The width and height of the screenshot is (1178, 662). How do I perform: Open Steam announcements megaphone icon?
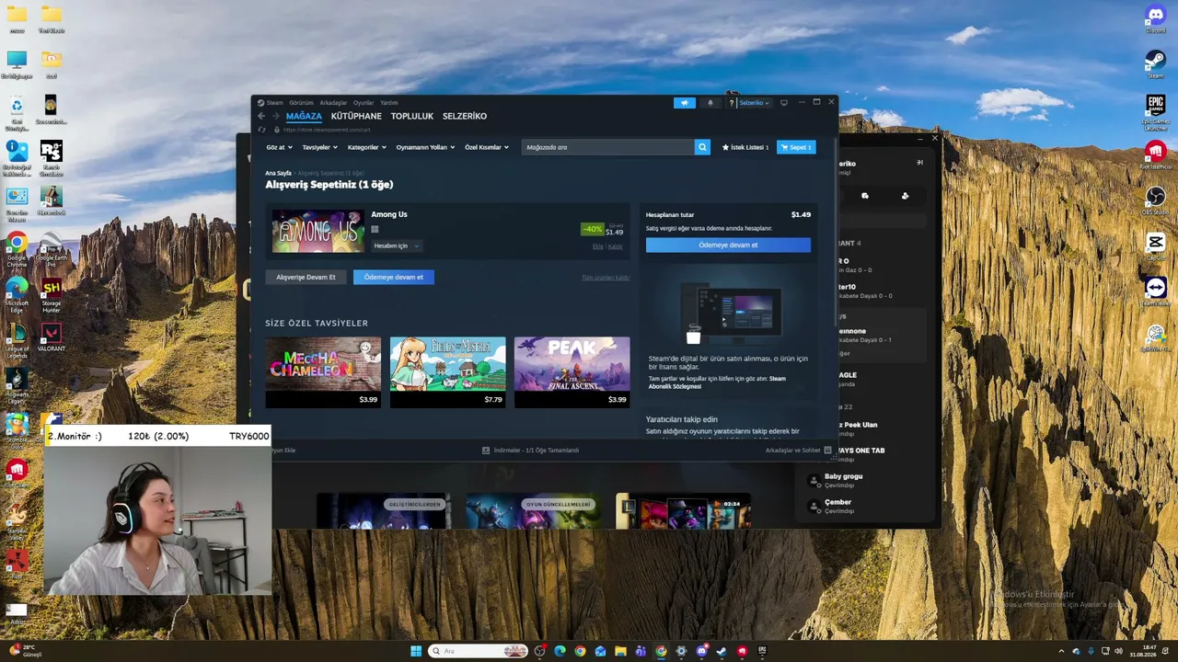[x=684, y=103]
